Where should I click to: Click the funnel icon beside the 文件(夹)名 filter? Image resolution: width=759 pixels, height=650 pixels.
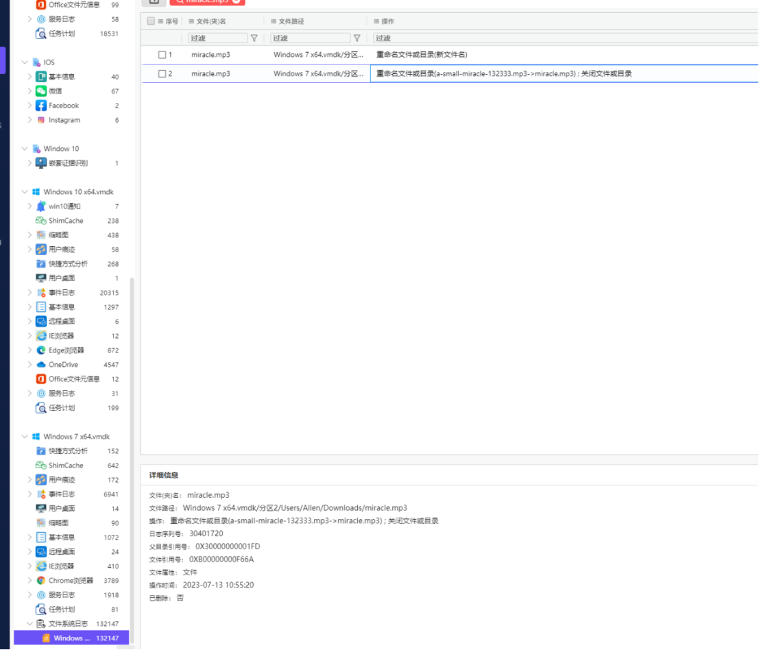point(254,38)
